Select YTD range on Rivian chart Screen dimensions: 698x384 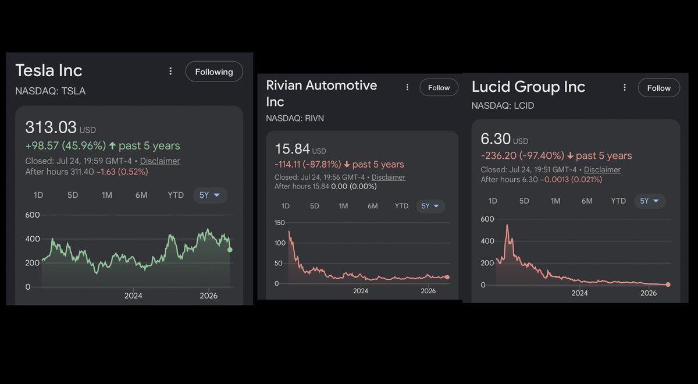tap(401, 206)
